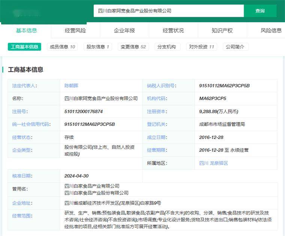Select organization code MA62P3CP5
Screen dimensions: 285x236
click(x=213, y=98)
